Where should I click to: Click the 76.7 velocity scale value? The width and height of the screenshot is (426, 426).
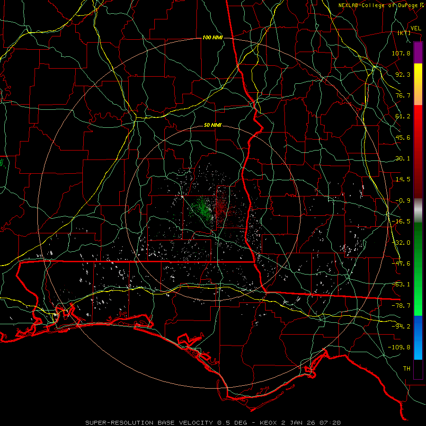pos(403,95)
